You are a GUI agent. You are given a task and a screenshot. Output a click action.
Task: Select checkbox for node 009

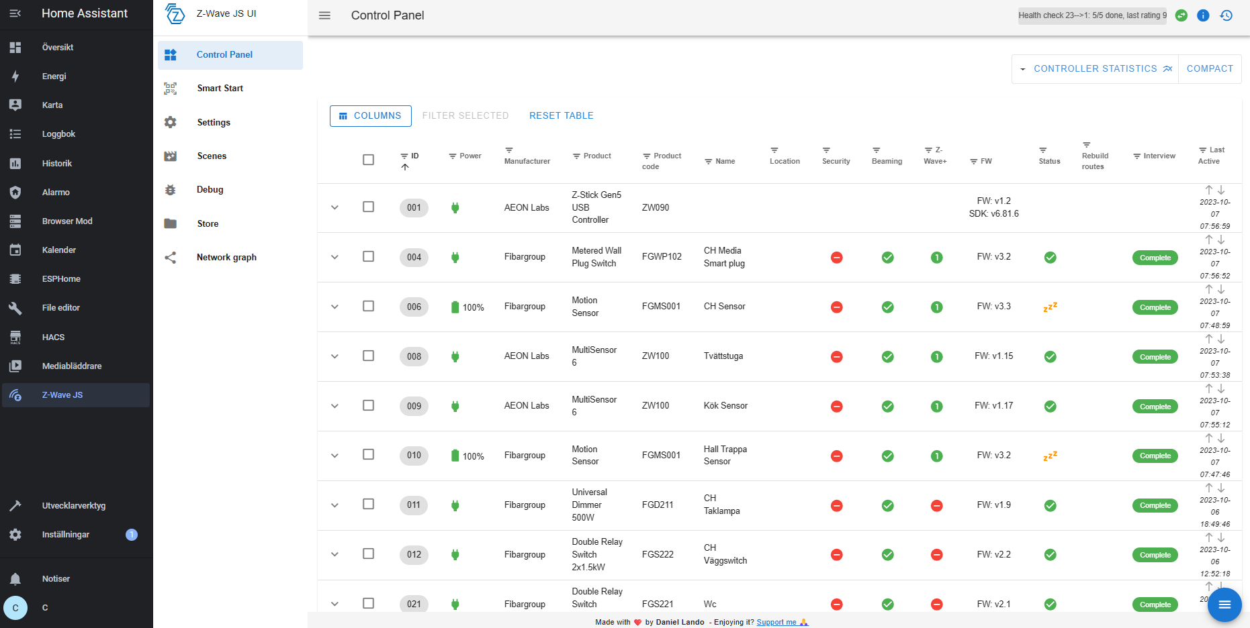point(368,405)
